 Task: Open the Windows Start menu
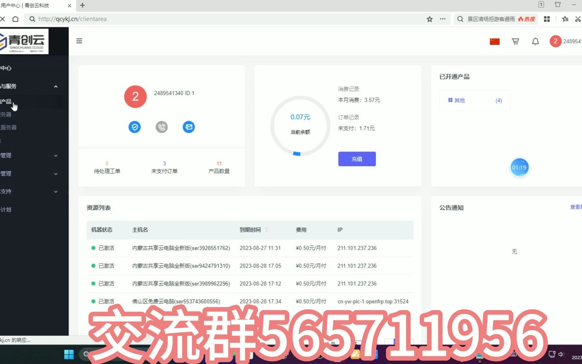(69, 355)
